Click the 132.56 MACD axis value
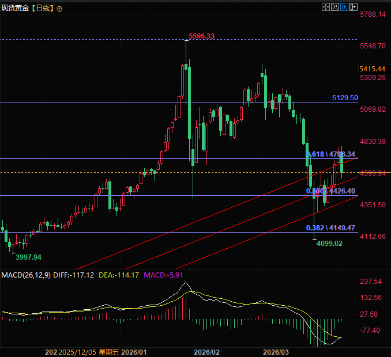 point(371,298)
